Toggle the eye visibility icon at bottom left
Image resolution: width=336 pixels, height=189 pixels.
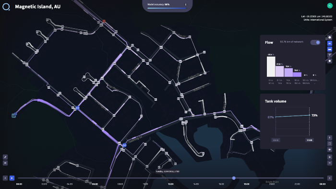pos(5,163)
